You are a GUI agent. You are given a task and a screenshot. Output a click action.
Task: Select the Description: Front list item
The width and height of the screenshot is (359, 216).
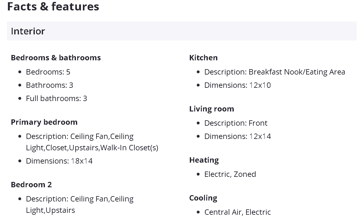point(236,123)
